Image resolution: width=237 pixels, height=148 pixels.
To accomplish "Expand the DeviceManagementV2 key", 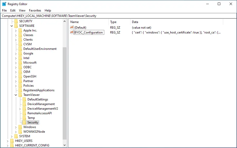I will (20, 109).
